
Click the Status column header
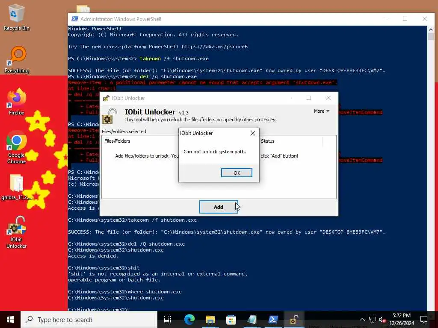click(x=268, y=141)
